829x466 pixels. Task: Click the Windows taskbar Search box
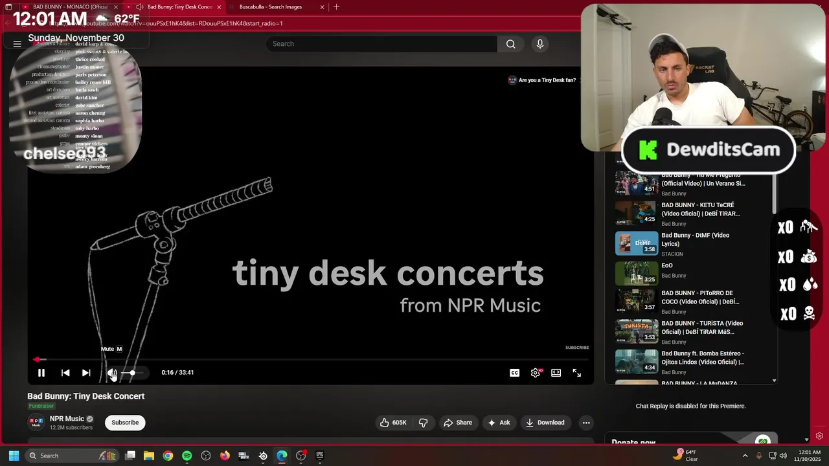[72, 456]
